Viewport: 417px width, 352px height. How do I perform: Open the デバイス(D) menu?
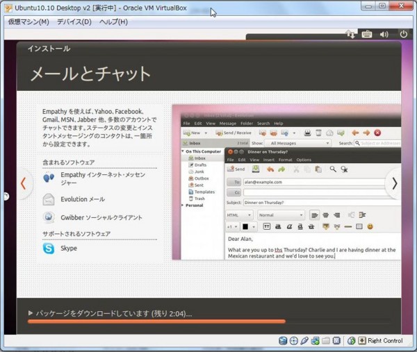point(74,22)
